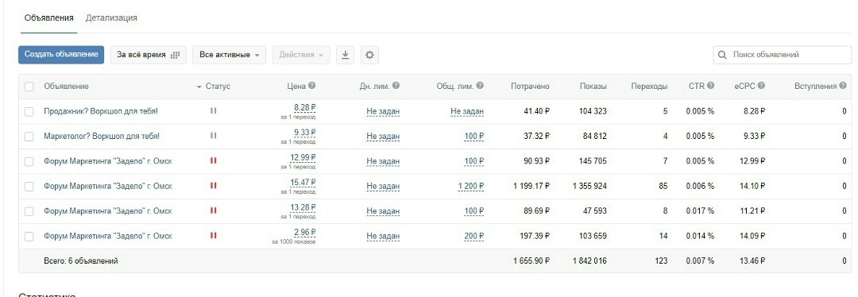
Task: Toggle the select-all checkbox in header
Action: (x=29, y=87)
